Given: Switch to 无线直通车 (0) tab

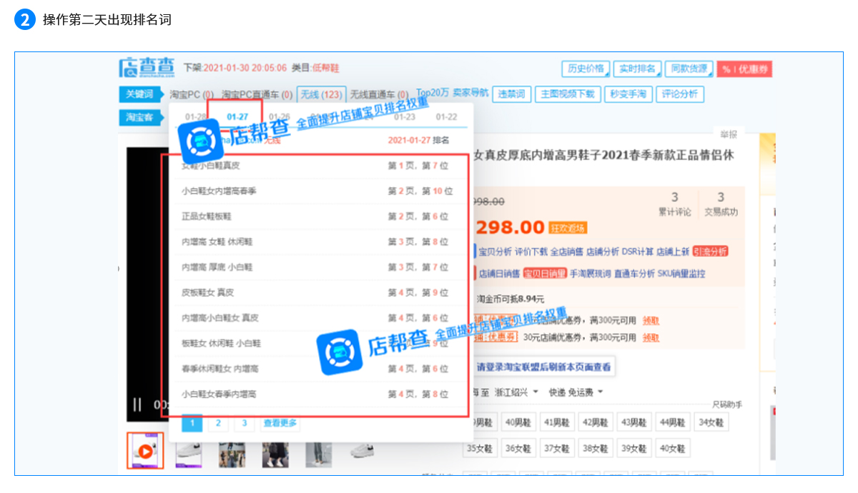Looking at the screenshot, I should (x=379, y=94).
